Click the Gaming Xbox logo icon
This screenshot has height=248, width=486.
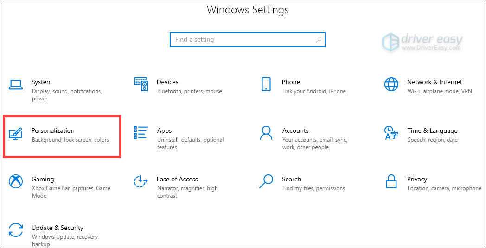pyautogui.click(x=16, y=181)
